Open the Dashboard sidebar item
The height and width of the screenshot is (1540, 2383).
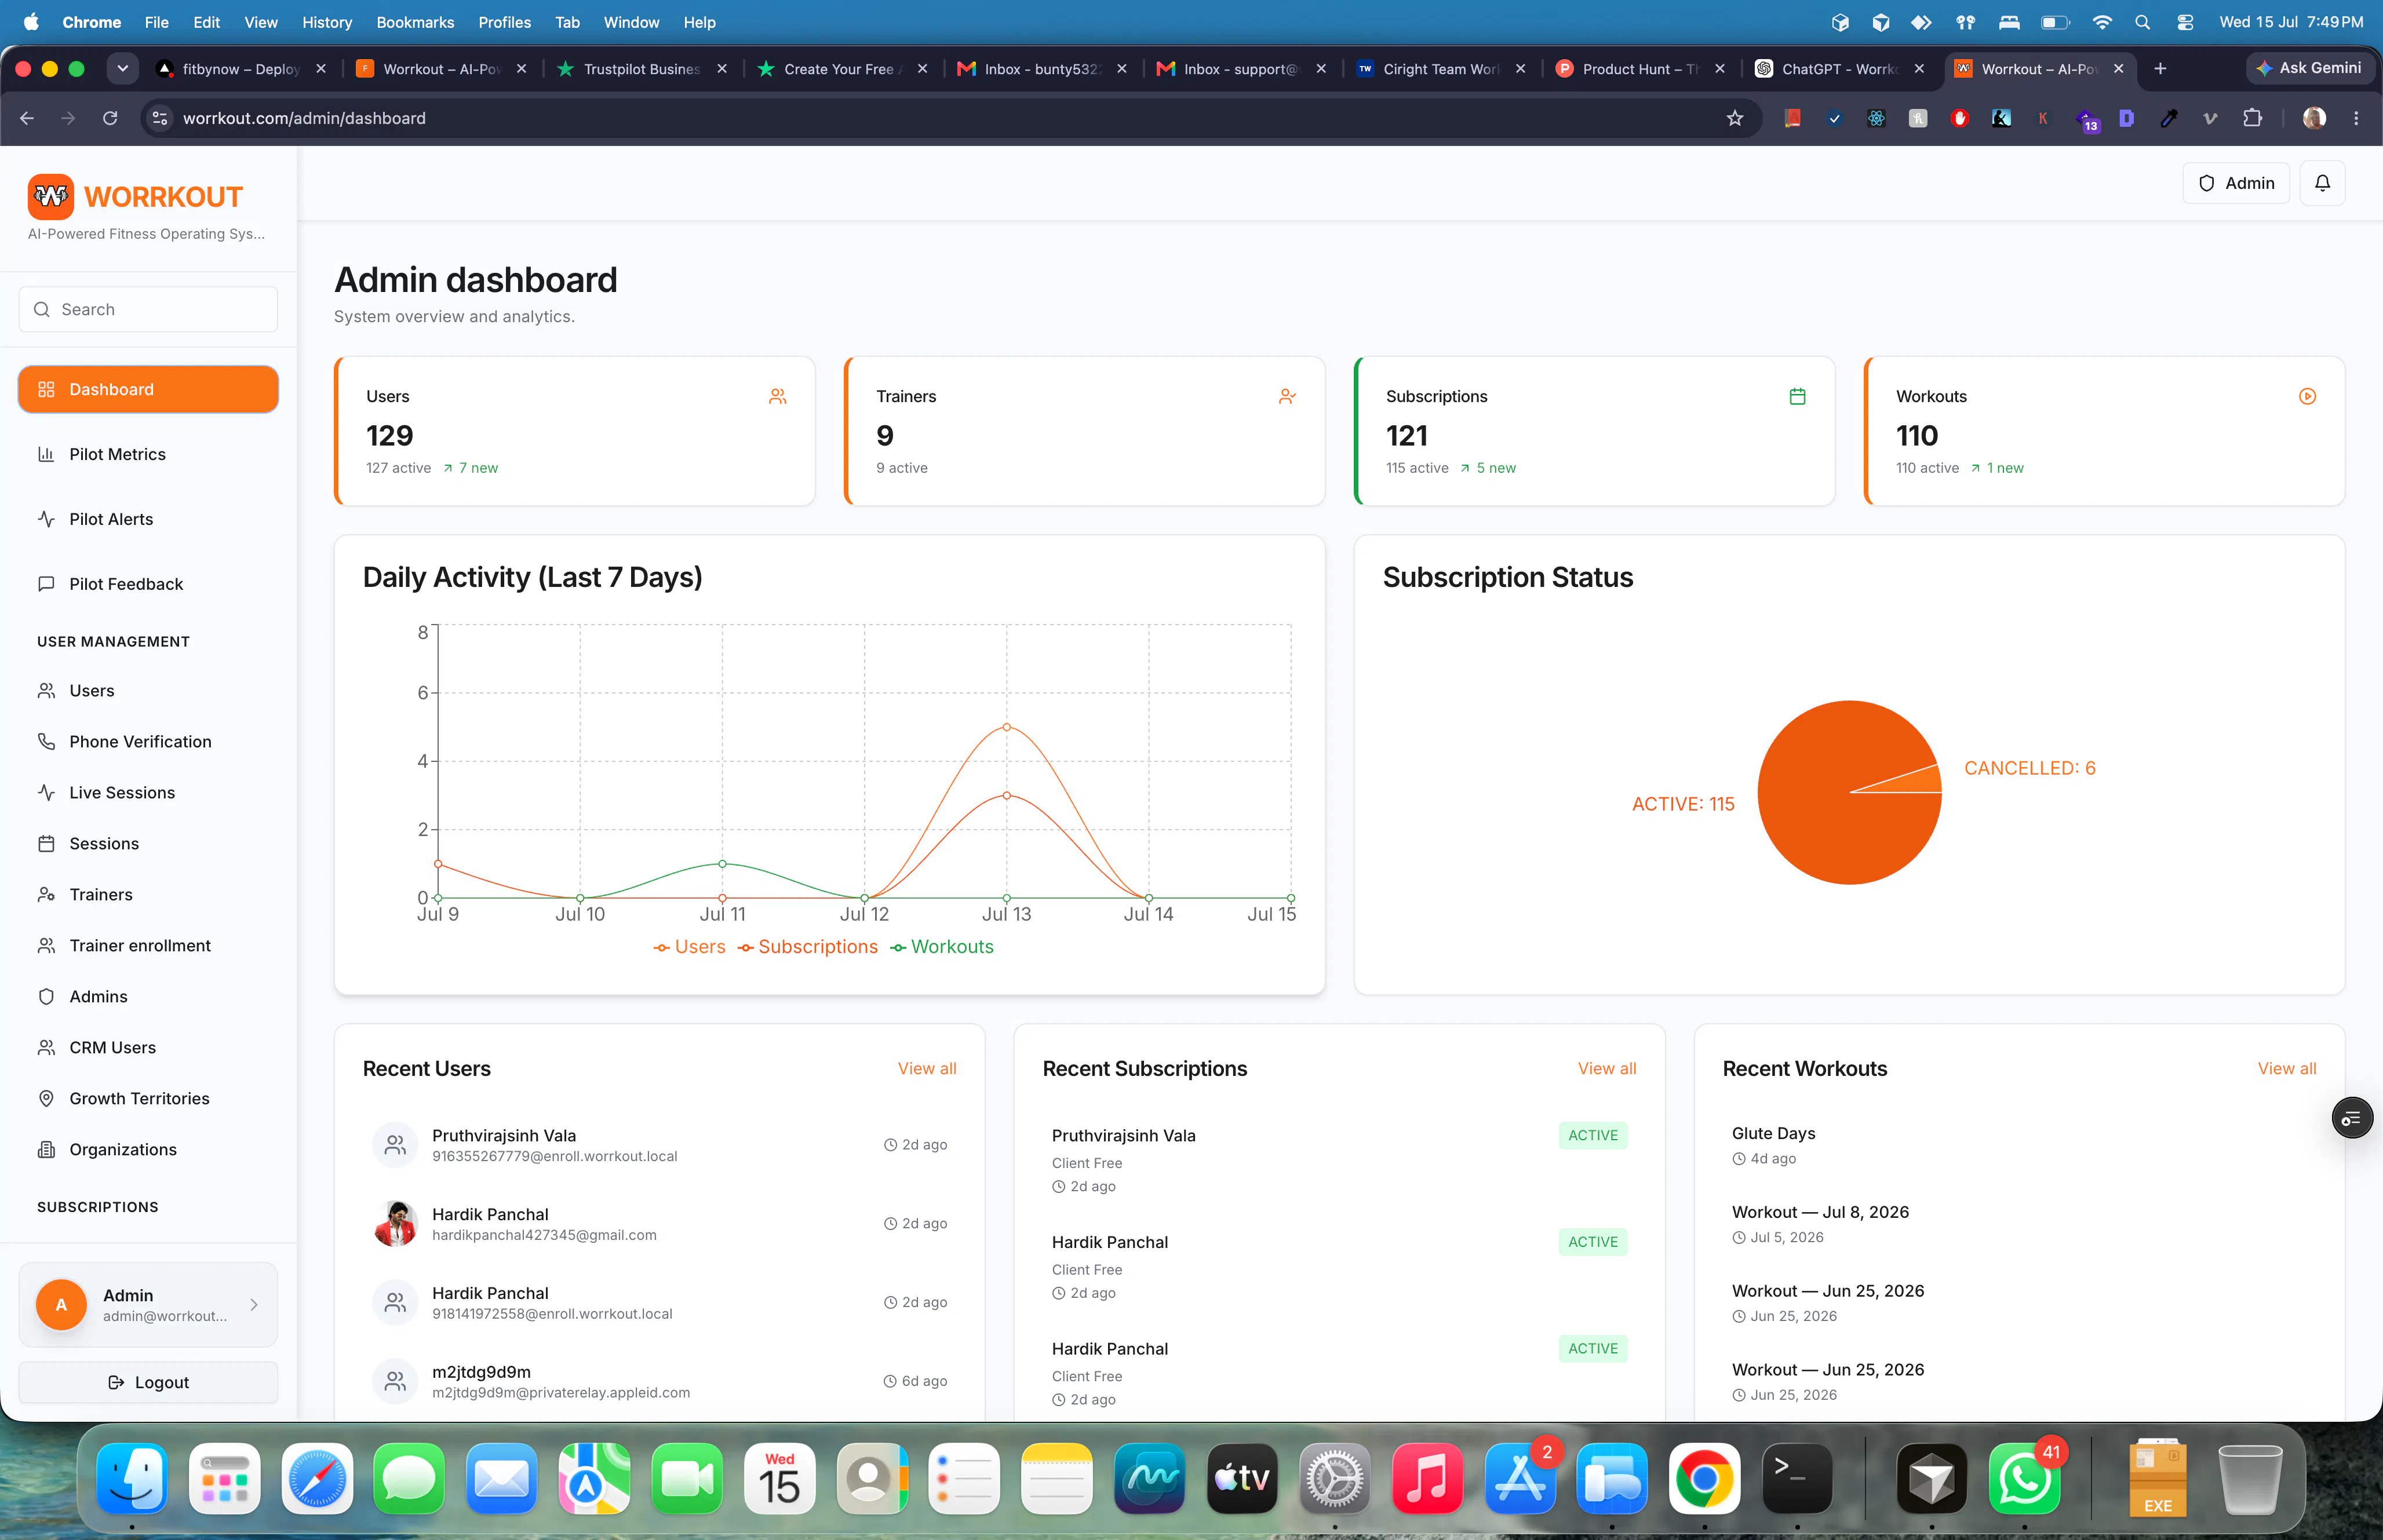click(148, 389)
